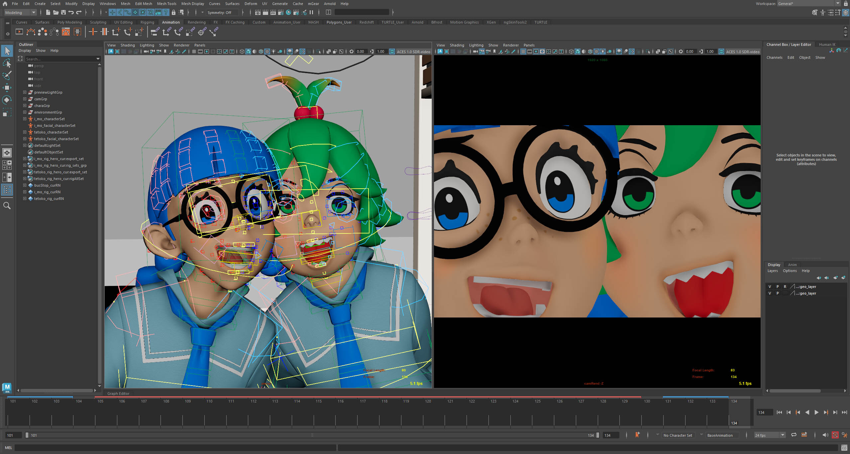This screenshot has width=850, height=454.
Task: Click the Playblast shelf icon
Action: (x=19, y=32)
